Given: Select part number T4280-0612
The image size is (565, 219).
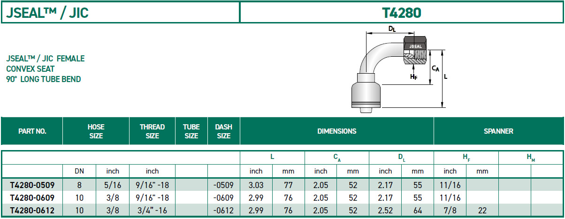Looking at the screenshot, I should click(x=32, y=211).
